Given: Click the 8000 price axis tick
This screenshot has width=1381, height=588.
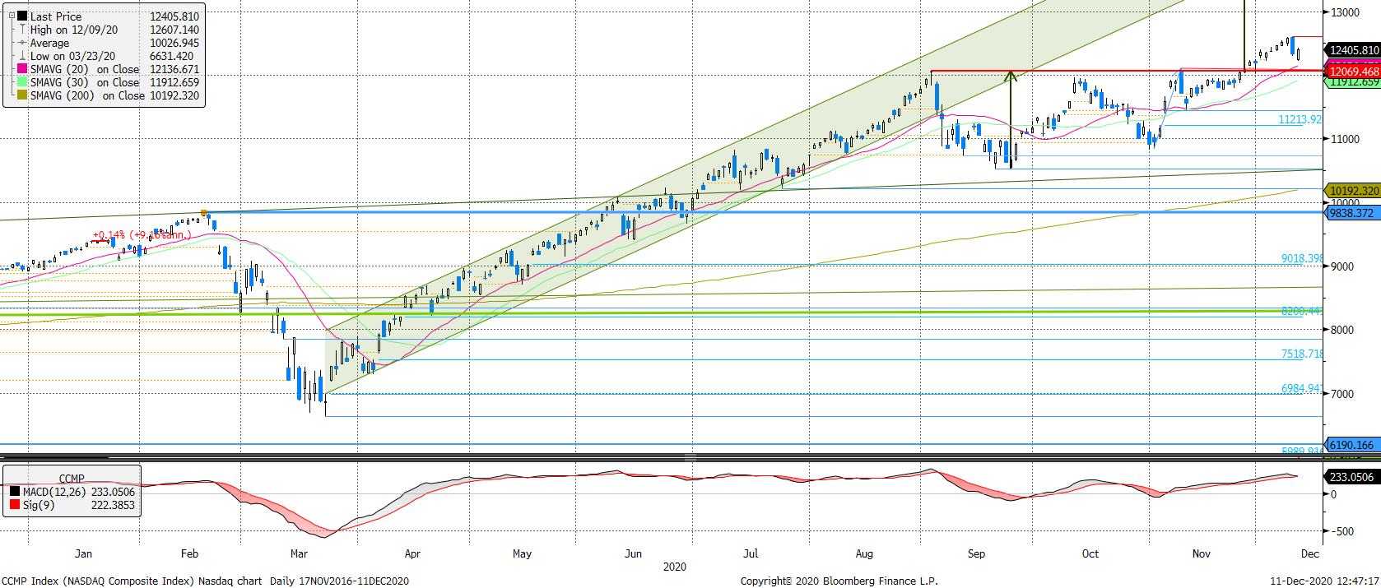Looking at the screenshot, I should coord(1342,330).
